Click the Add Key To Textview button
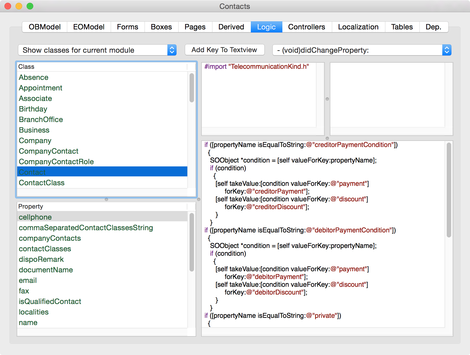The image size is (470, 355). point(224,50)
